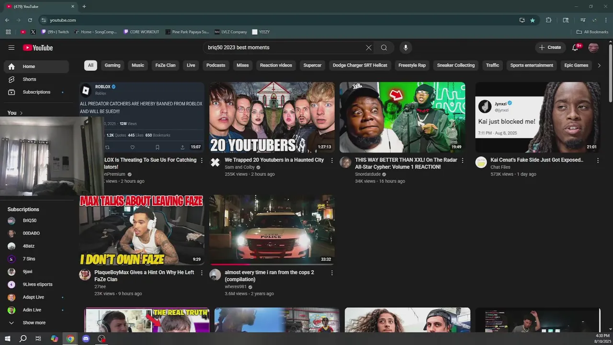Open the Windows Start menu
Screen dimensions: 613x345
coord(7,339)
